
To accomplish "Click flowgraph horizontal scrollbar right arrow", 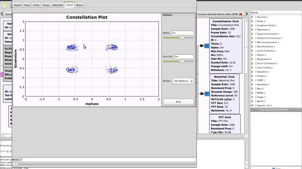I will point(243,136).
